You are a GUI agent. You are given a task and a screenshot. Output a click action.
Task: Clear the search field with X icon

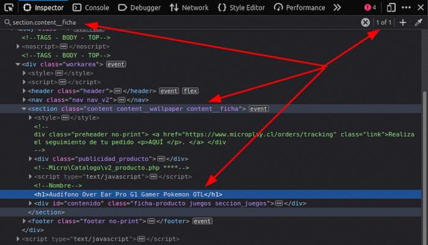(365, 23)
